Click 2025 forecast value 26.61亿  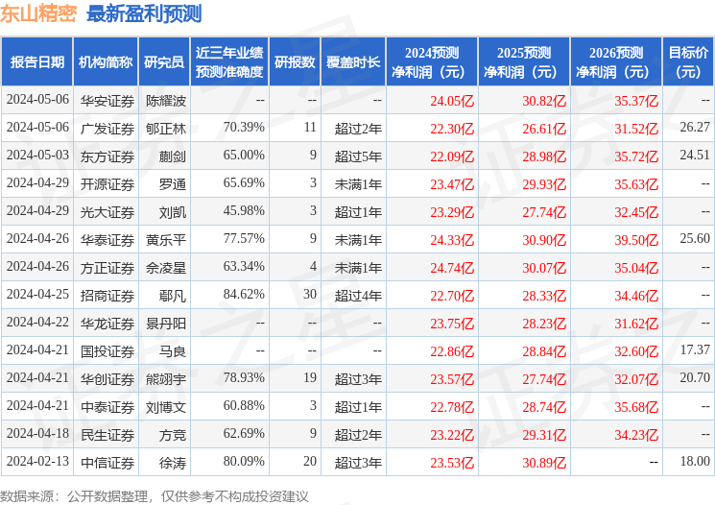click(x=544, y=129)
